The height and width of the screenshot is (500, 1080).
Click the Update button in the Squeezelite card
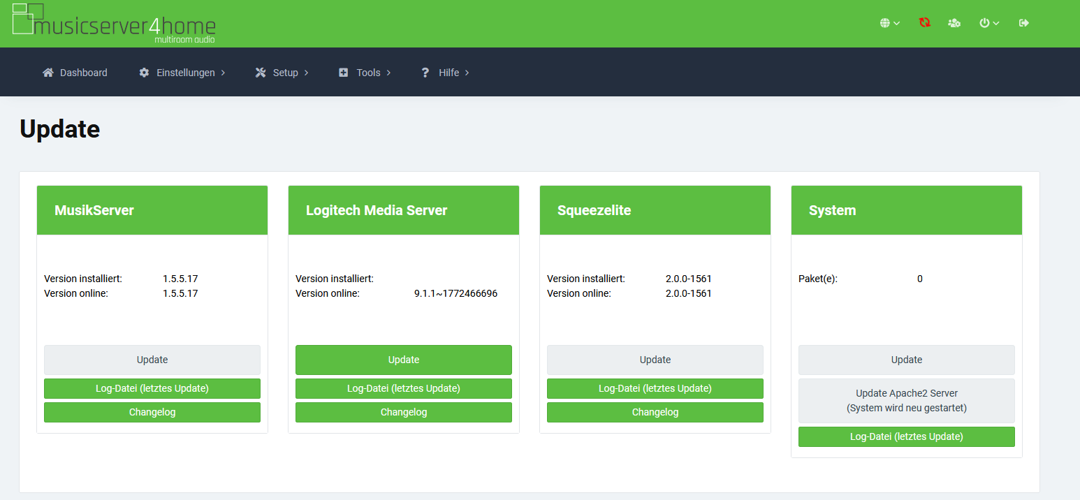coord(655,360)
